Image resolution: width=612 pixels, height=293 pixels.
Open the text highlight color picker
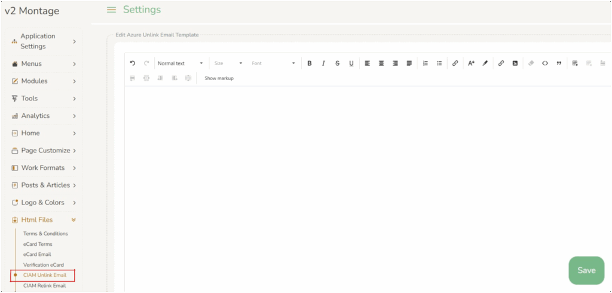tap(485, 63)
